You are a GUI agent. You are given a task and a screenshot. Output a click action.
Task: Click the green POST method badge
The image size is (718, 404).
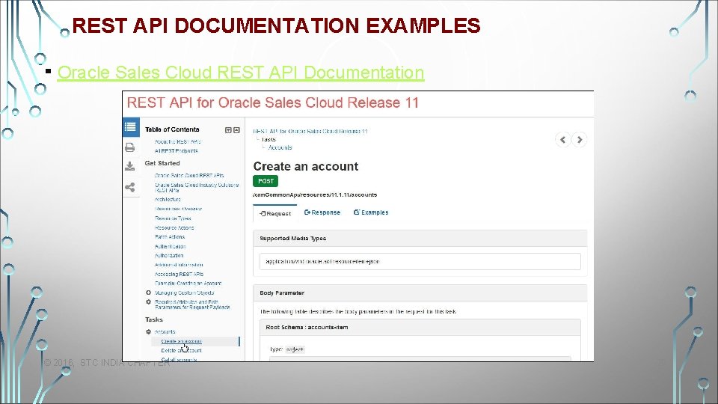(x=266, y=181)
